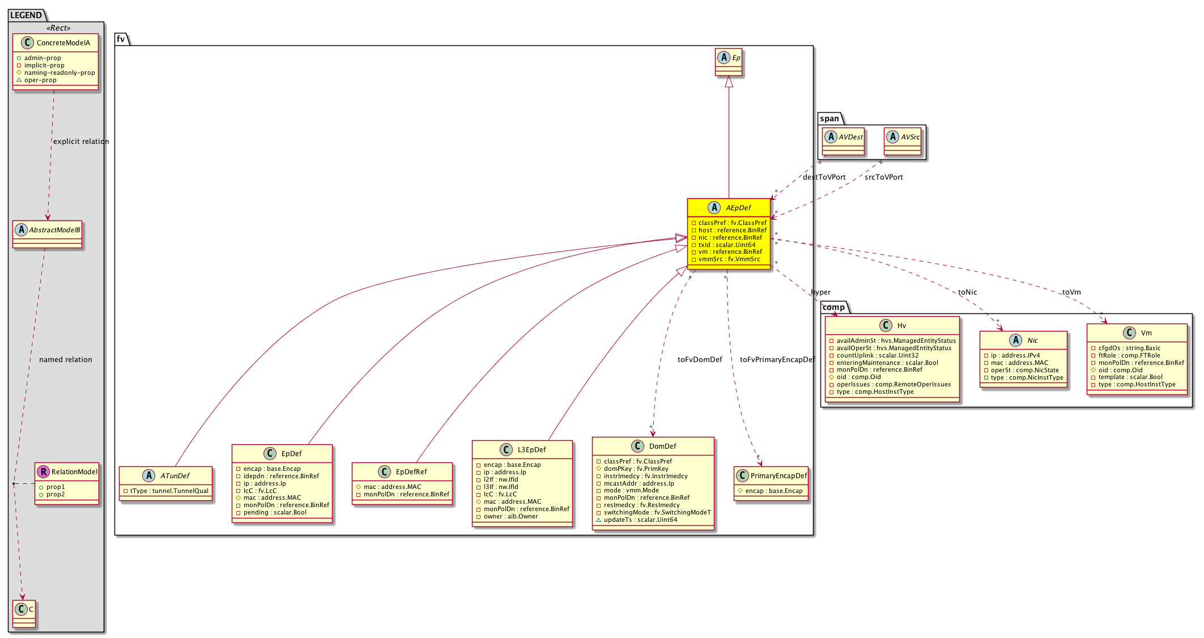
Task: Click the toFvPrimaryEncapDef relation label
Action: [777, 359]
